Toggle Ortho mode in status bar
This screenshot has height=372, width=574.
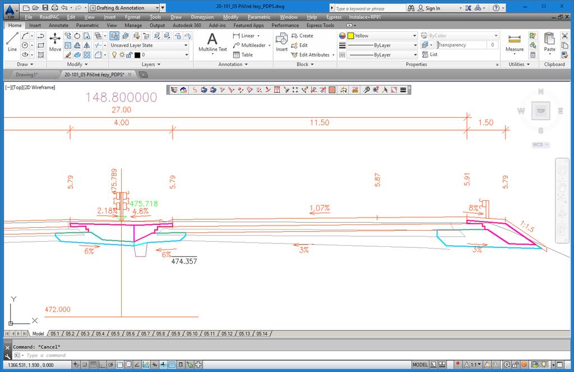[102, 365]
